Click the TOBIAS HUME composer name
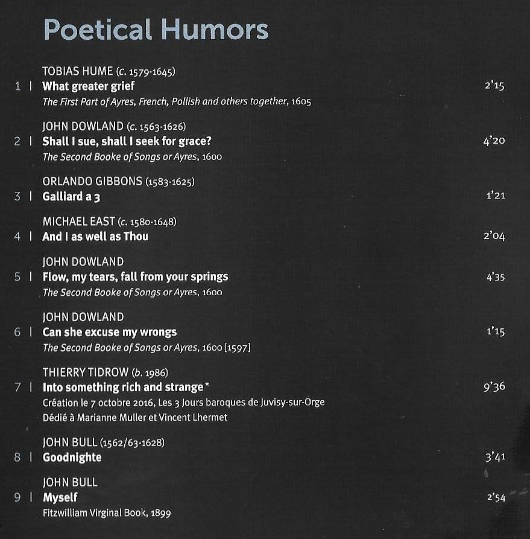Screen dimensions: 530x539 point(78,71)
